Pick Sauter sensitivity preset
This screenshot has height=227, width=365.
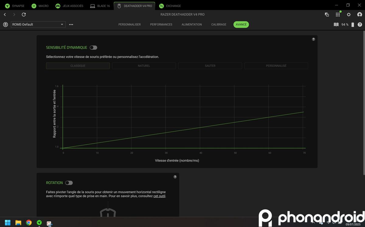coord(210,66)
